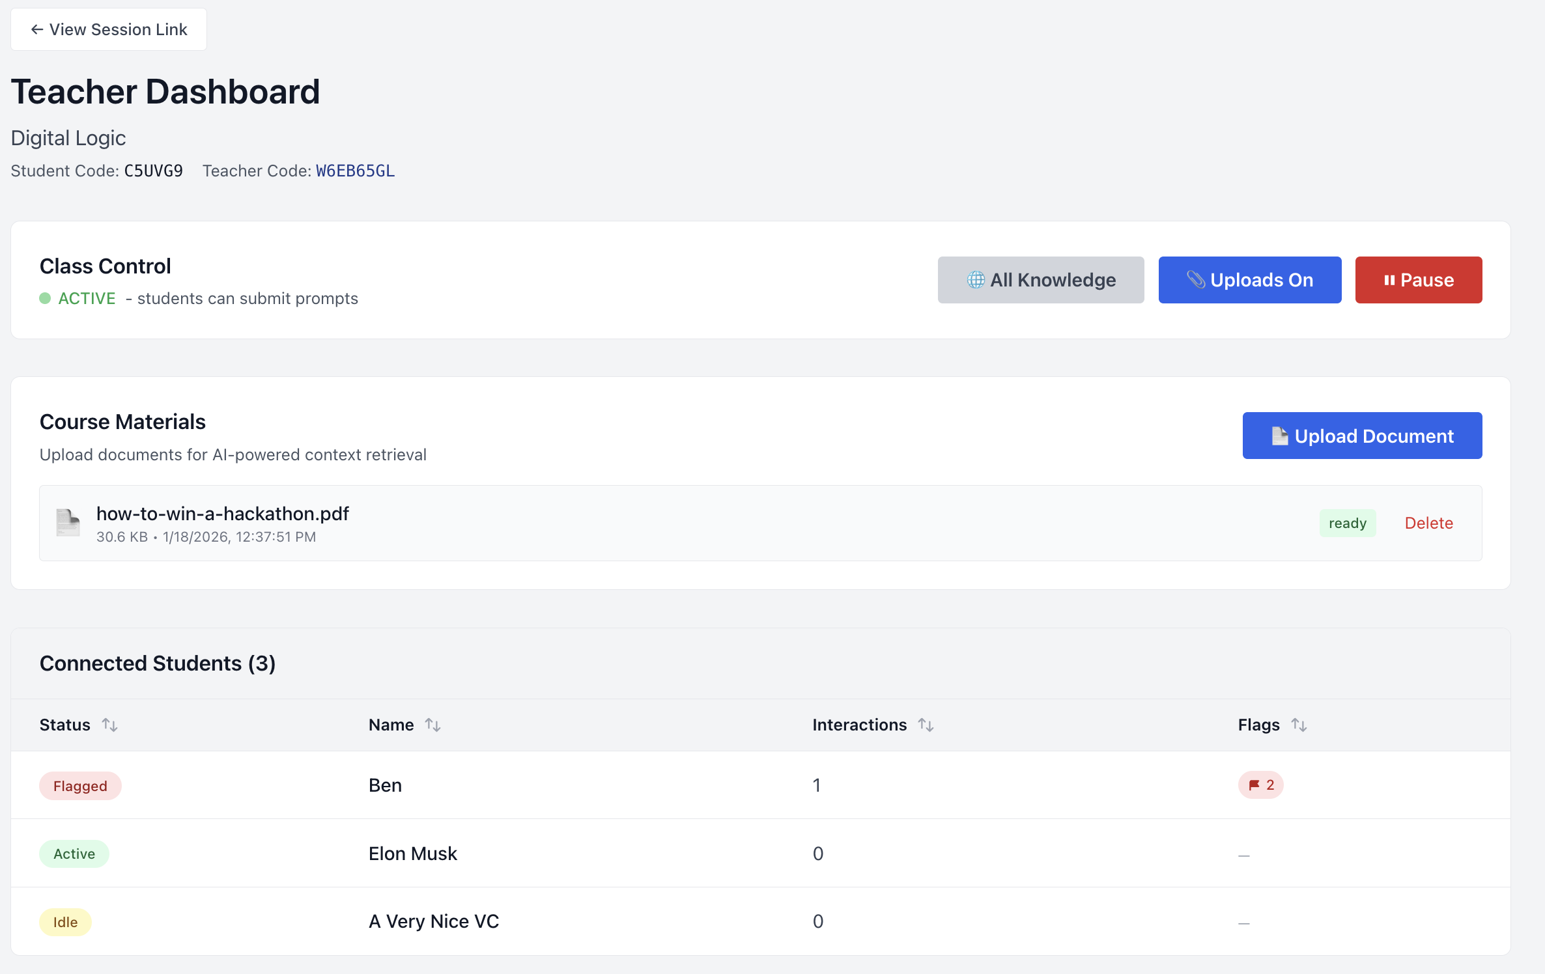Click the PDF file icon
Screen dimensions: 1545x974
click(68, 523)
